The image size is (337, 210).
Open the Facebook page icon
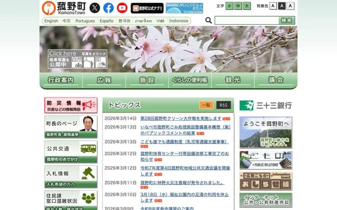(108, 7)
